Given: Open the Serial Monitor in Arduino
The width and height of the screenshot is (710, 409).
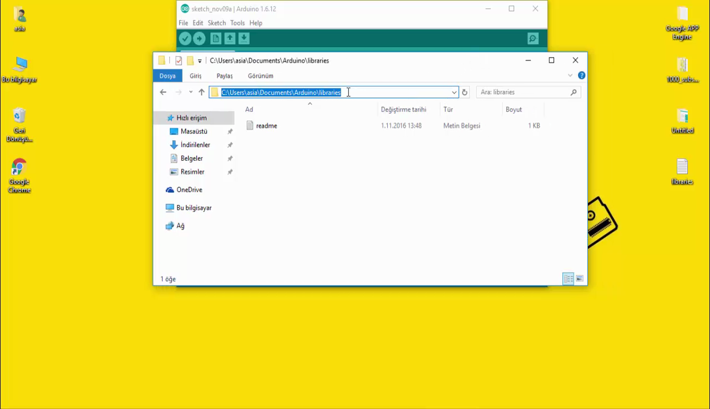Looking at the screenshot, I should (x=533, y=38).
